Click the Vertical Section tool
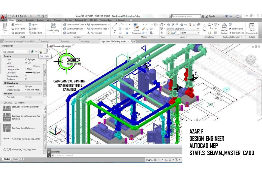Image resolution: width=262 pixels, height=181 pixels. point(224,29)
